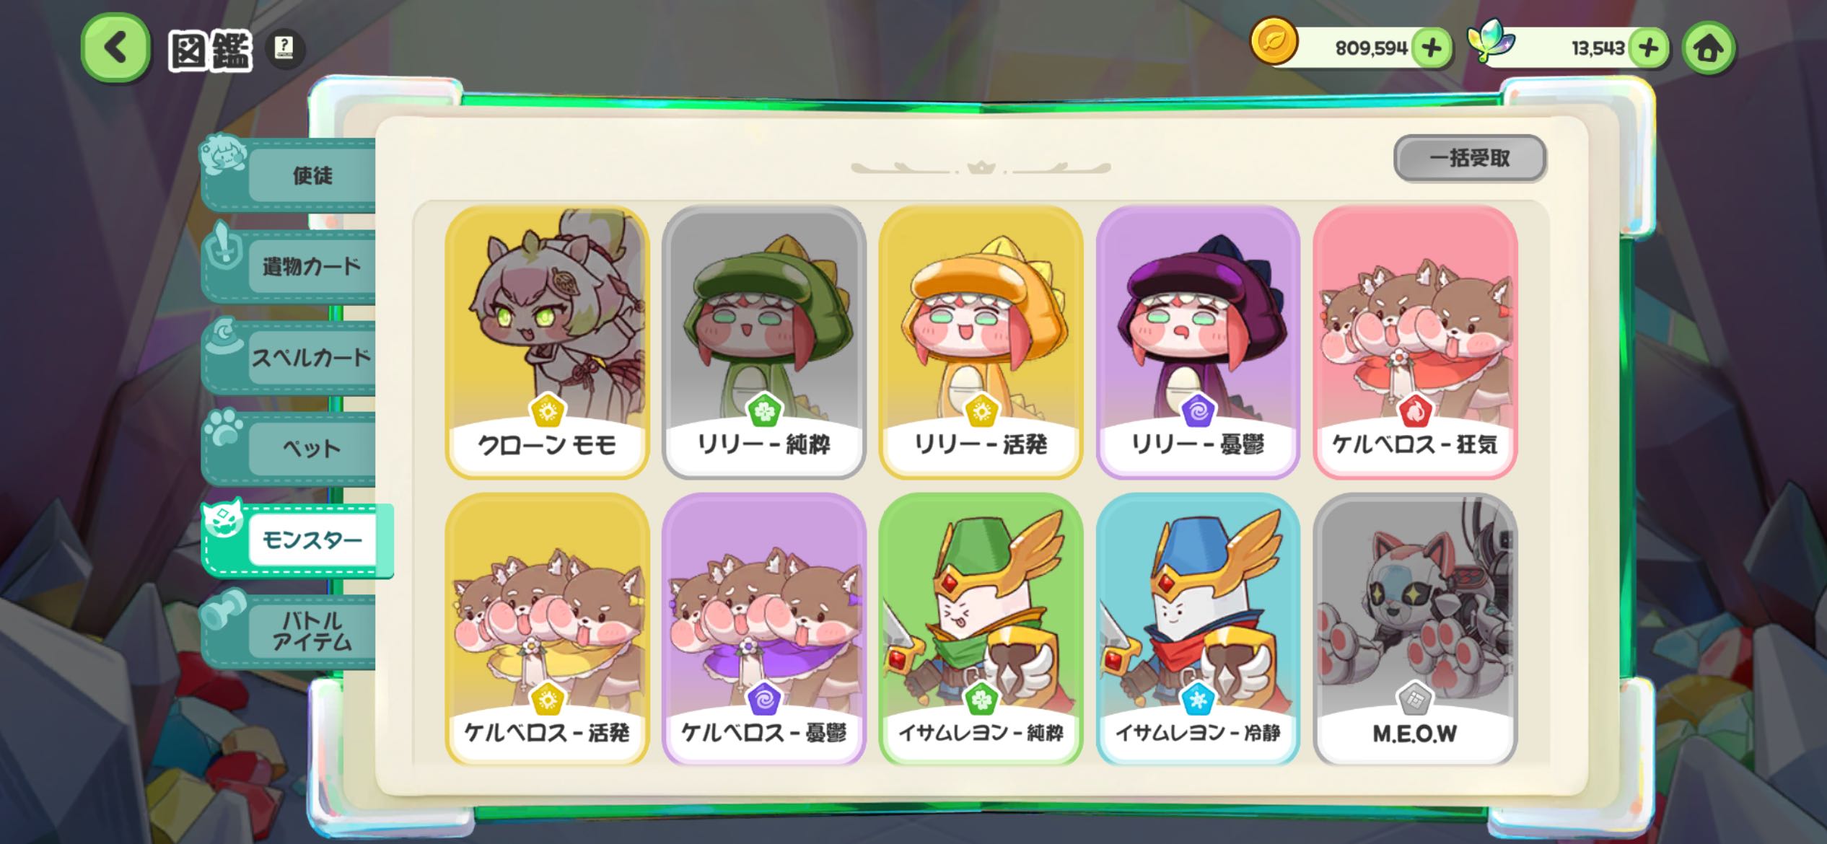
Task: View the M.E.O.W monster card
Action: [1415, 629]
